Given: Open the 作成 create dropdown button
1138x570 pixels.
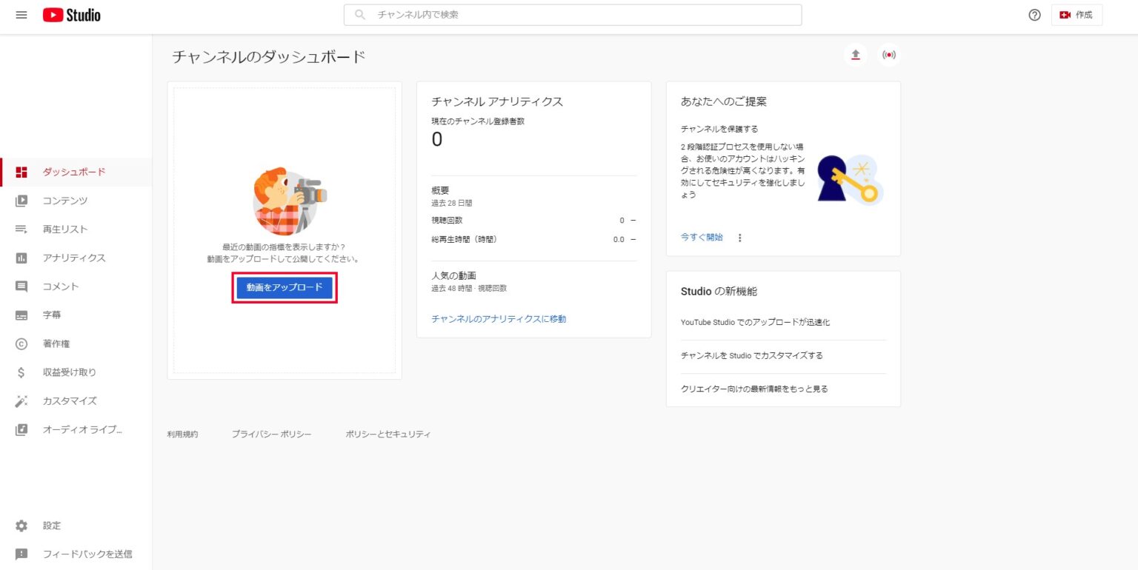Looking at the screenshot, I should [1077, 15].
